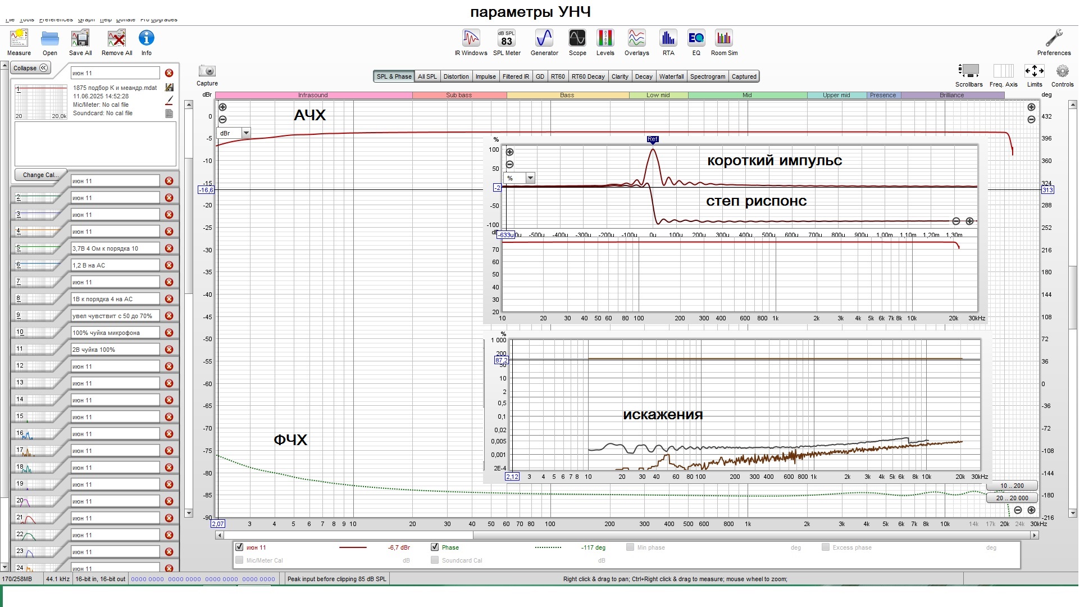Collapse the measurements panel
The image size is (1084, 607).
pyautogui.click(x=30, y=68)
